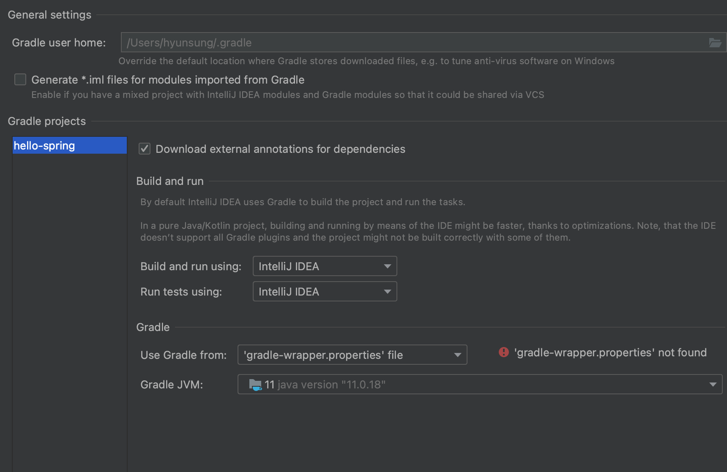Click the Gradle user home label
The height and width of the screenshot is (472, 727).
tap(59, 43)
